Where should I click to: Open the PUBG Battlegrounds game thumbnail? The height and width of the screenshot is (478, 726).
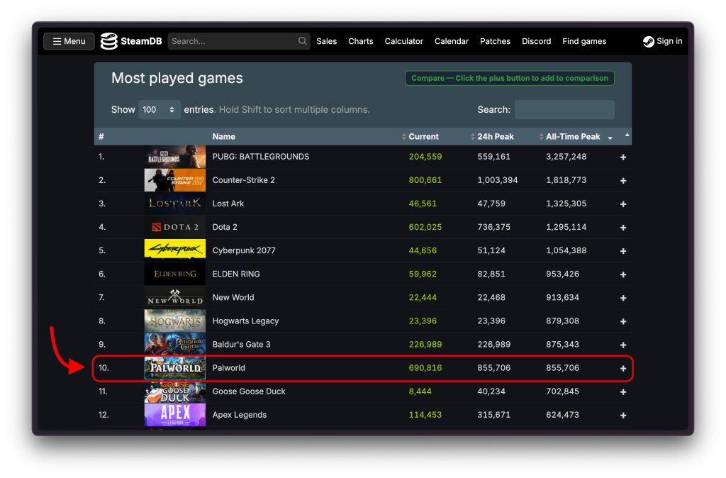coord(175,157)
